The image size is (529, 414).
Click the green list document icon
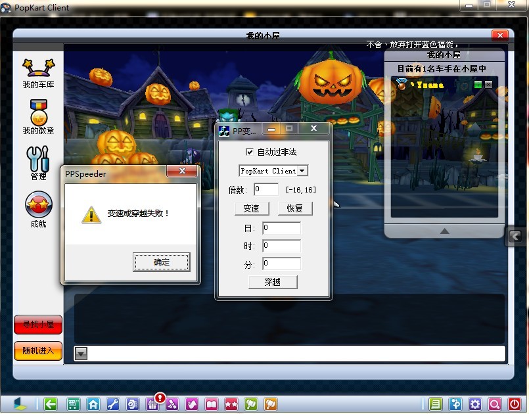[x=436, y=404]
